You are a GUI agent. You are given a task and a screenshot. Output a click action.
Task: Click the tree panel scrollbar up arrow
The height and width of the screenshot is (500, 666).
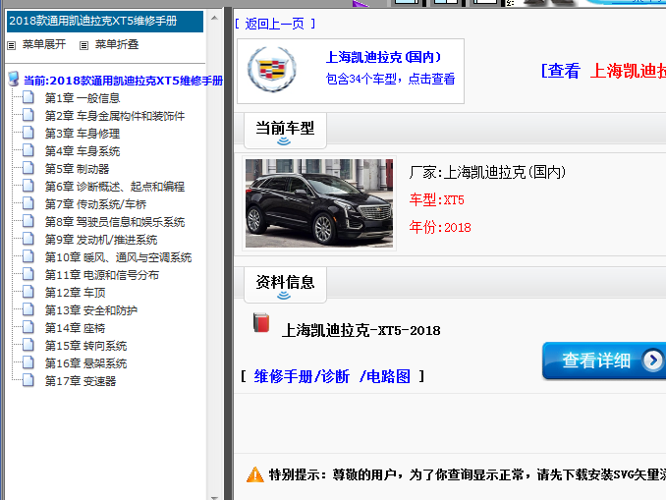214,18
